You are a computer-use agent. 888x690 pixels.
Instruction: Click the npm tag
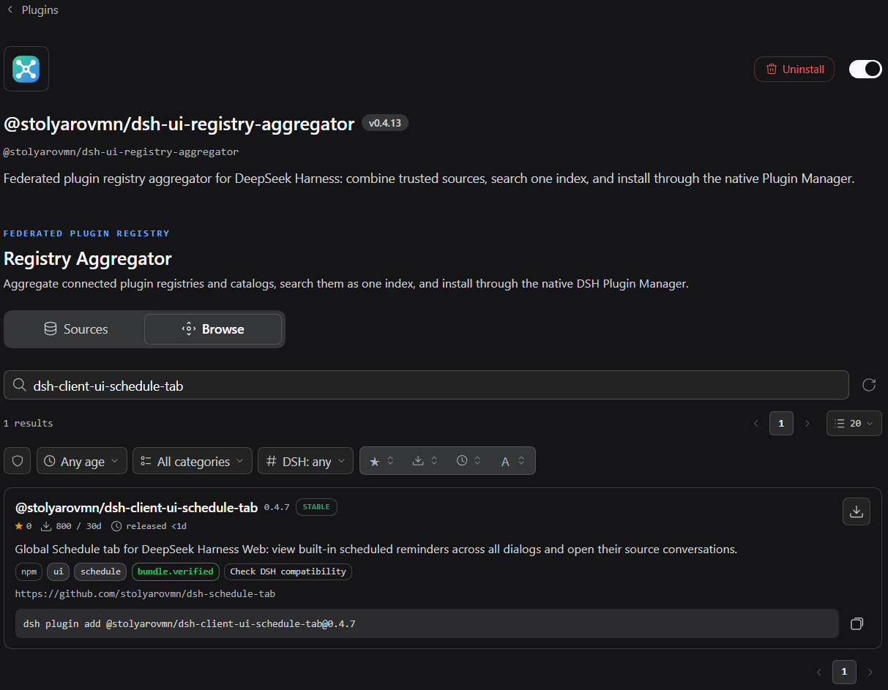tap(29, 571)
